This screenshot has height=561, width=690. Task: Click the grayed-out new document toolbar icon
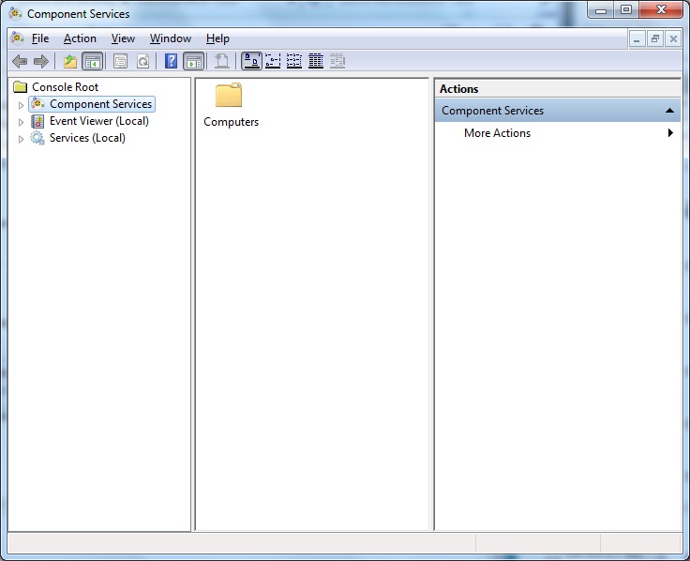222,61
